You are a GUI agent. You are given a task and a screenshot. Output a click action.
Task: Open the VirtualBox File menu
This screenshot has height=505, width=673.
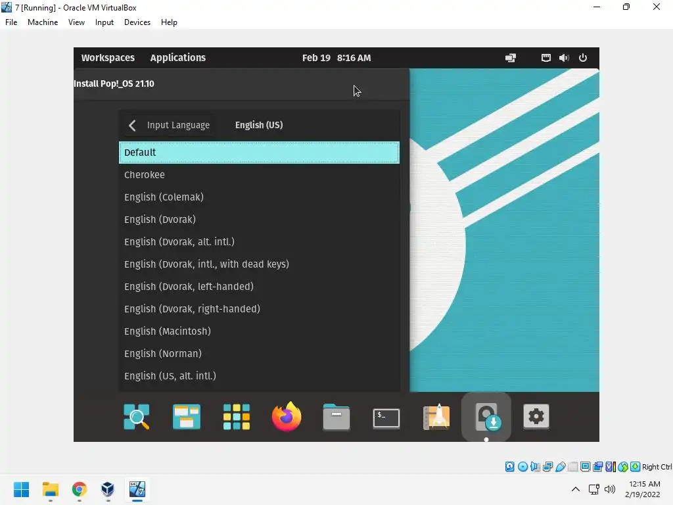(x=11, y=22)
